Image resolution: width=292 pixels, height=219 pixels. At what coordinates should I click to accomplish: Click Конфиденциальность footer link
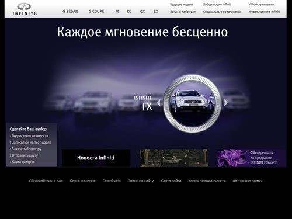(207, 181)
